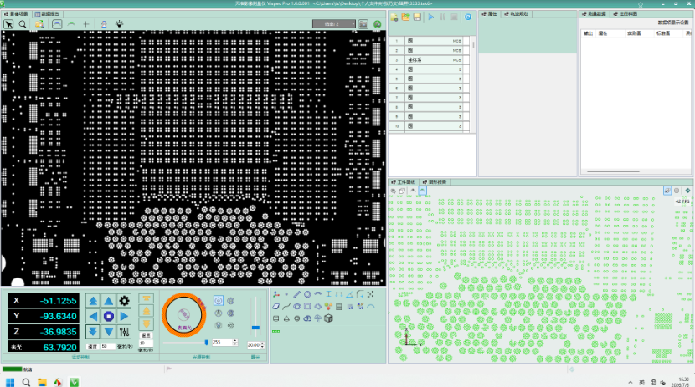Image resolution: width=695 pixels, height=387 pixels.
Task: Click the first icon in drawing panel toolbar
Action: point(394,191)
